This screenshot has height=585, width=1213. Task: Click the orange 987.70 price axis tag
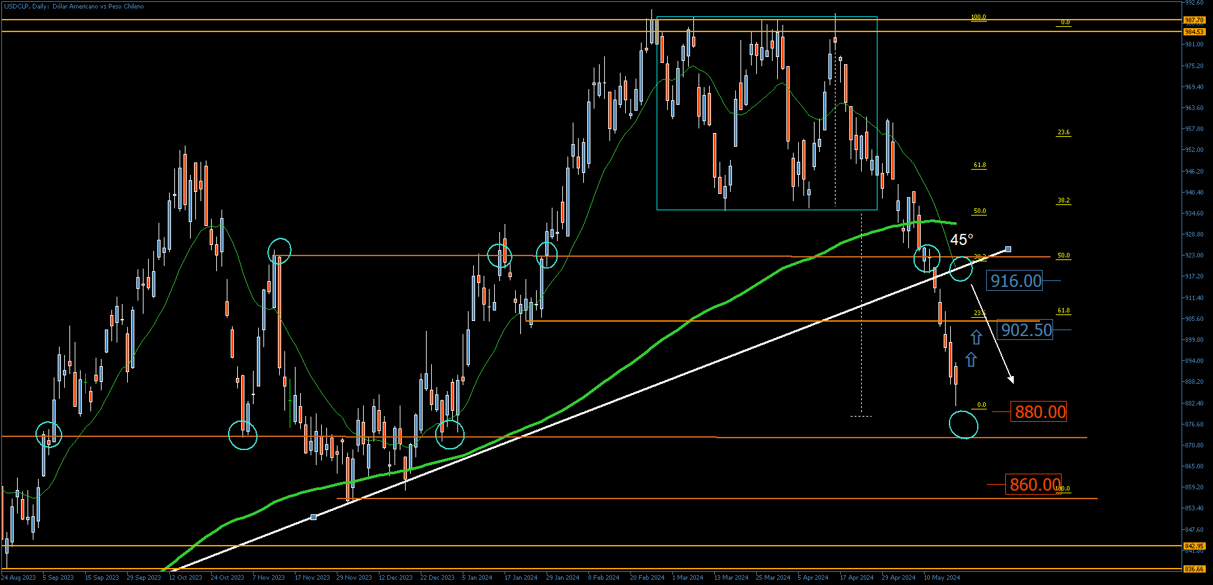click(1194, 20)
